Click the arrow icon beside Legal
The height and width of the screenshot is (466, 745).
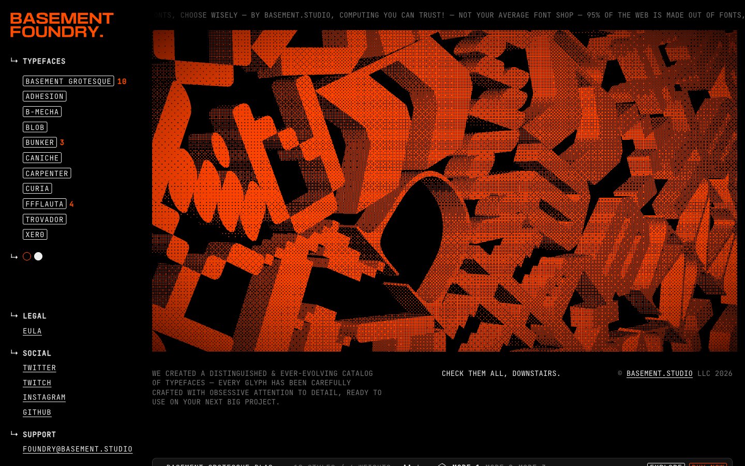[14, 315]
